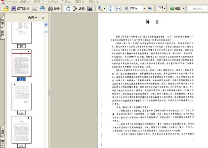
Task: Open the 窗口 (Window) menu
Action: [x=80, y=2]
